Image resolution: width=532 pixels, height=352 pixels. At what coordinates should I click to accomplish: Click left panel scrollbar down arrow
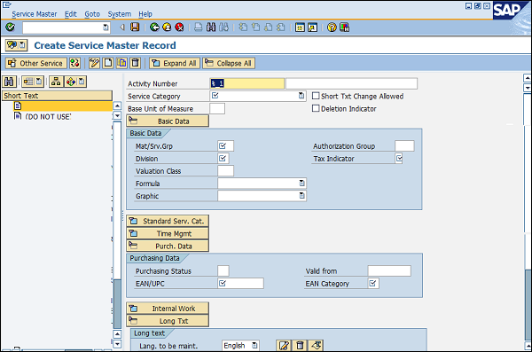(x=117, y=343)
